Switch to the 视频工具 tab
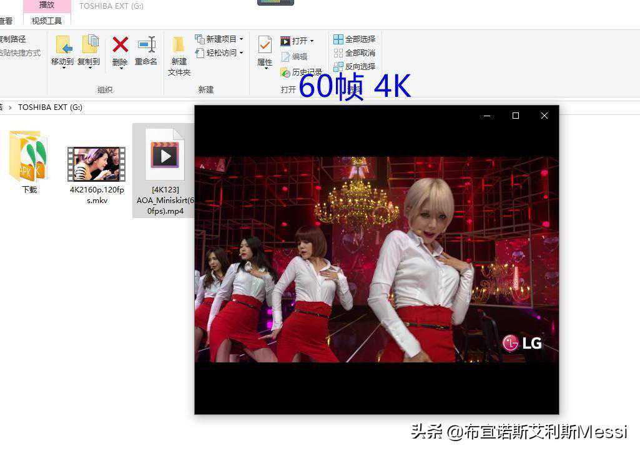 click(x=47, y=21)
